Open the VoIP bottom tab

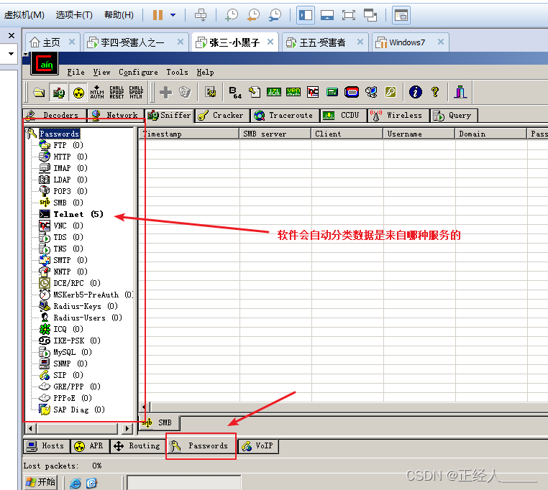click(x=258, y=446)
